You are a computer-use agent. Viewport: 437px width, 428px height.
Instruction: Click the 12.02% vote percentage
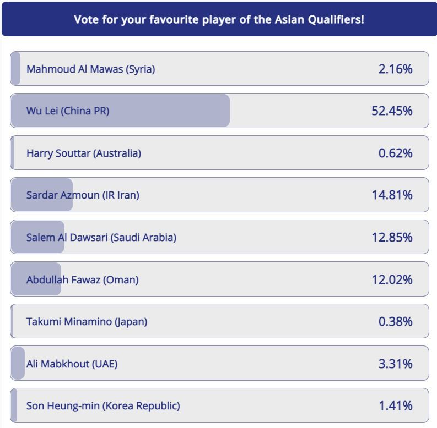pos(392,279)
